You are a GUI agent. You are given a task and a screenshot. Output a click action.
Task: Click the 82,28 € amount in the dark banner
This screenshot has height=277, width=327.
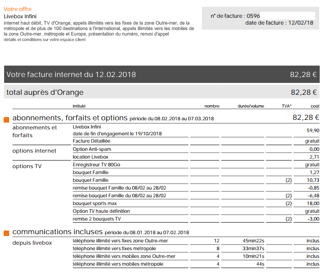point(303,75)
